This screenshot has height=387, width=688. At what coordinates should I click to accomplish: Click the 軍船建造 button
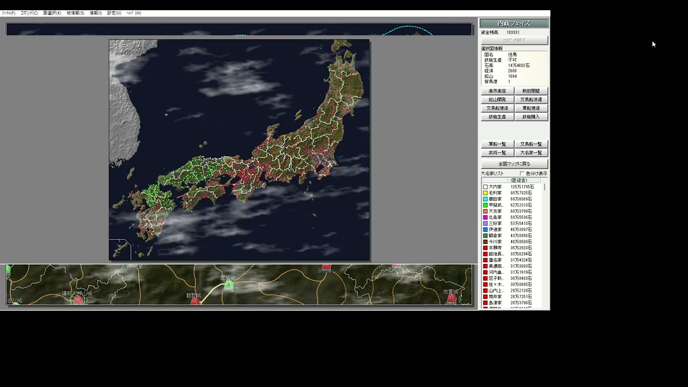tap(531, 108)
